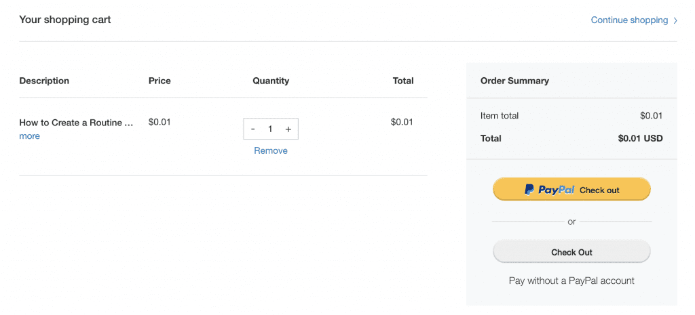Click the quantity number field

point(270,129)
